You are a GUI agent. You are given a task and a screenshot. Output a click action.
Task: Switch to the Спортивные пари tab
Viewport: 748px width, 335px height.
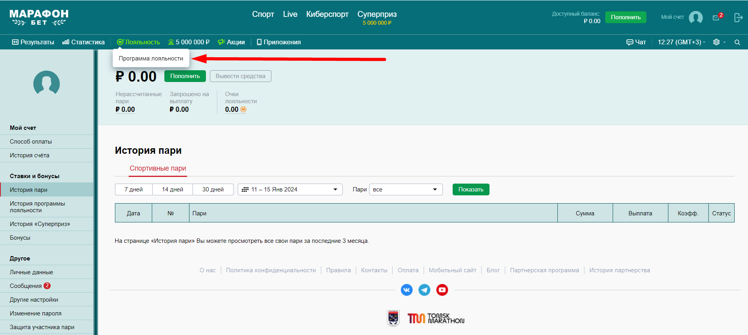click(x=158, y=168)
